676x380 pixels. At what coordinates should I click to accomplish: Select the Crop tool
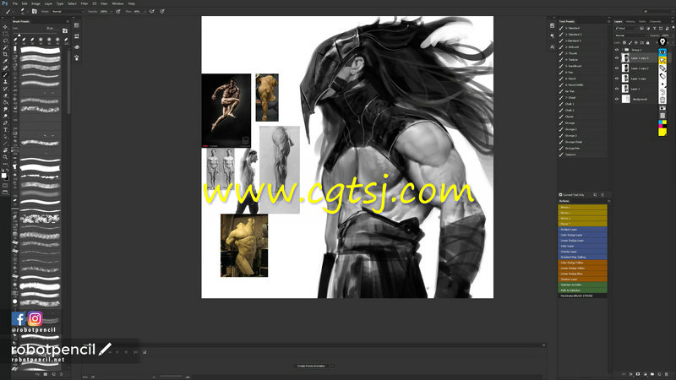(x=5, y=54)
